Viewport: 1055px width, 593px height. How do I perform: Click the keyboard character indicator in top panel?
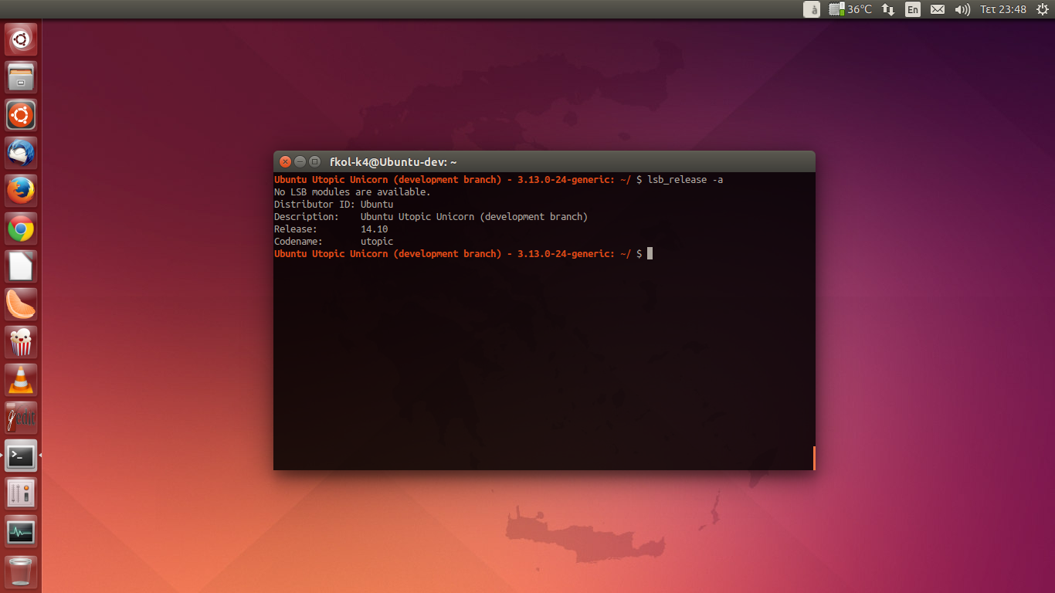(x=812, y=9)
